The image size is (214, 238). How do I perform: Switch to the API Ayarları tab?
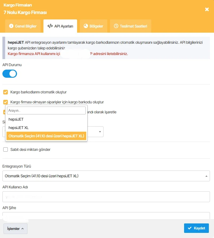coord(60,26)
